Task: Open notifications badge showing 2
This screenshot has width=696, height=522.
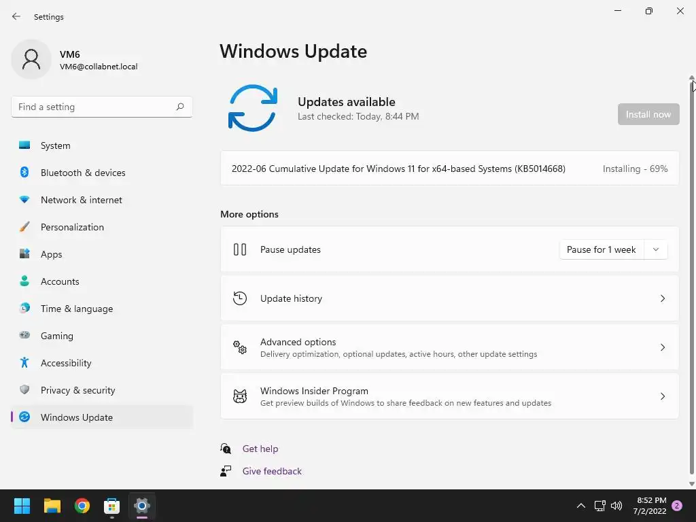Action: (677, 506)
